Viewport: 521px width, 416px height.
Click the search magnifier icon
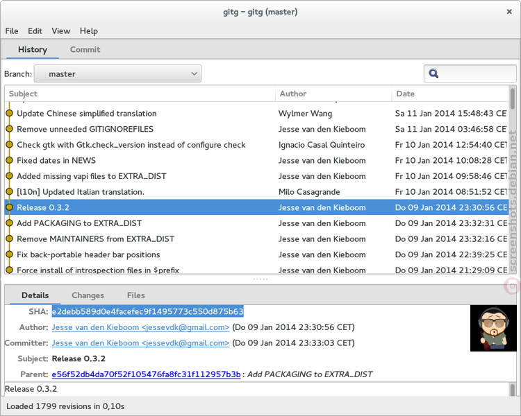[433, 73]
